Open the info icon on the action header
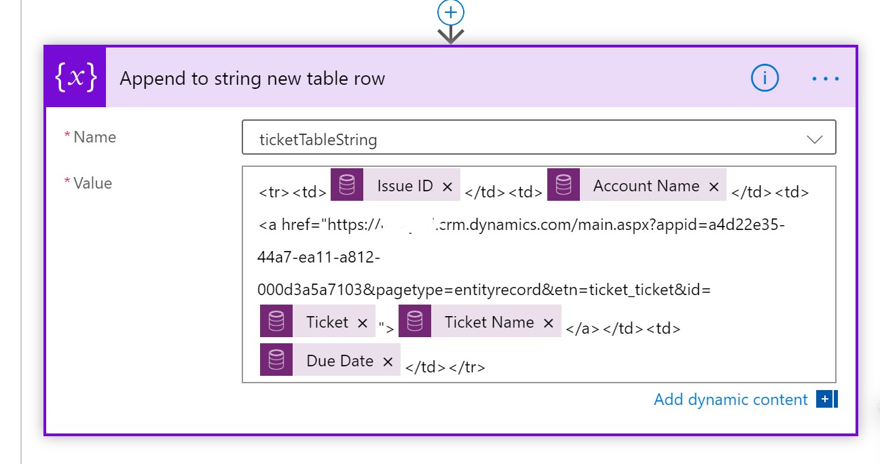 pos(765,79)
